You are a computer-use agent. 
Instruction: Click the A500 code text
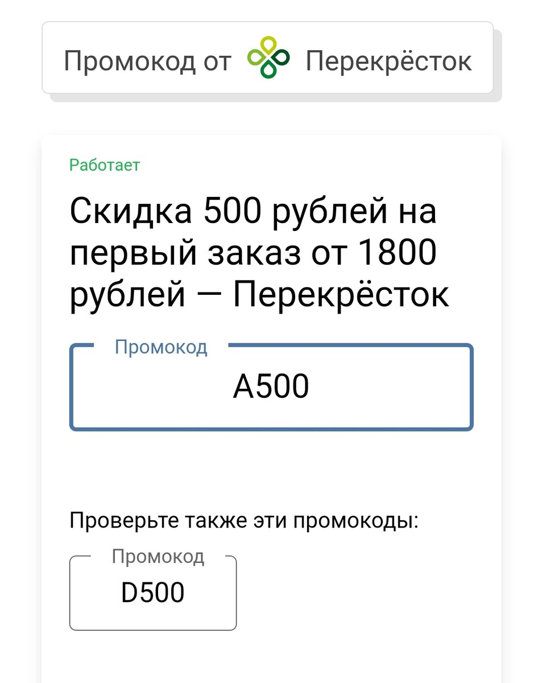pos(271,387)
